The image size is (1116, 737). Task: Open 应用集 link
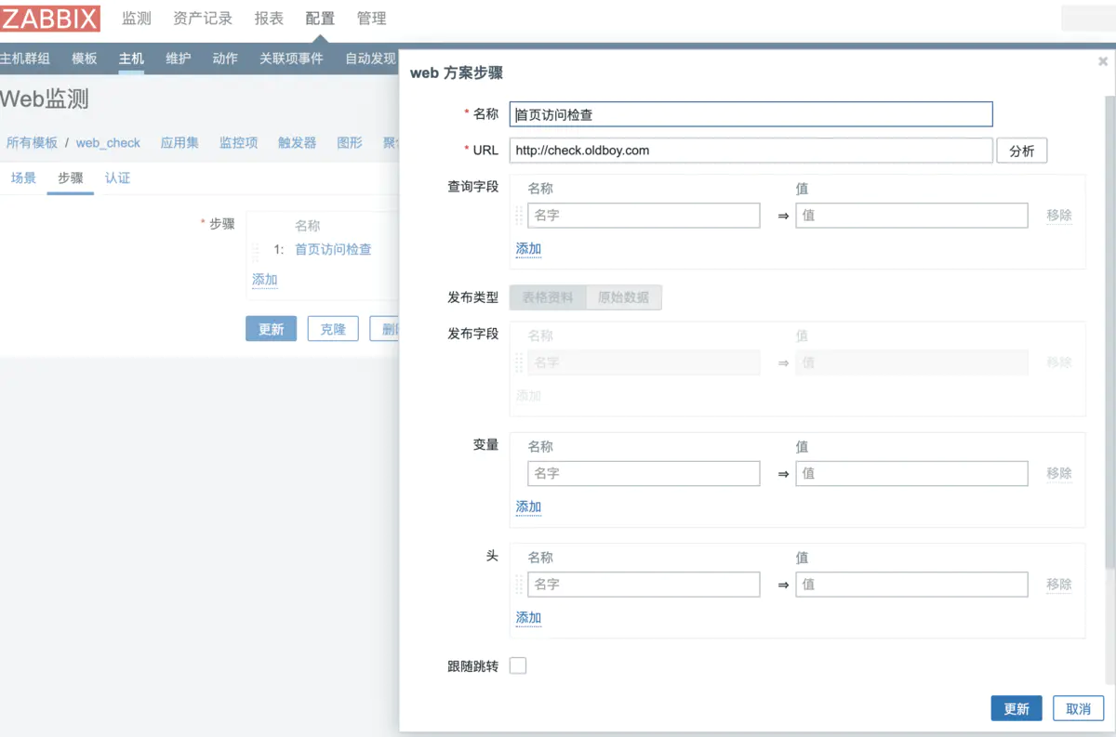(179, 142)
